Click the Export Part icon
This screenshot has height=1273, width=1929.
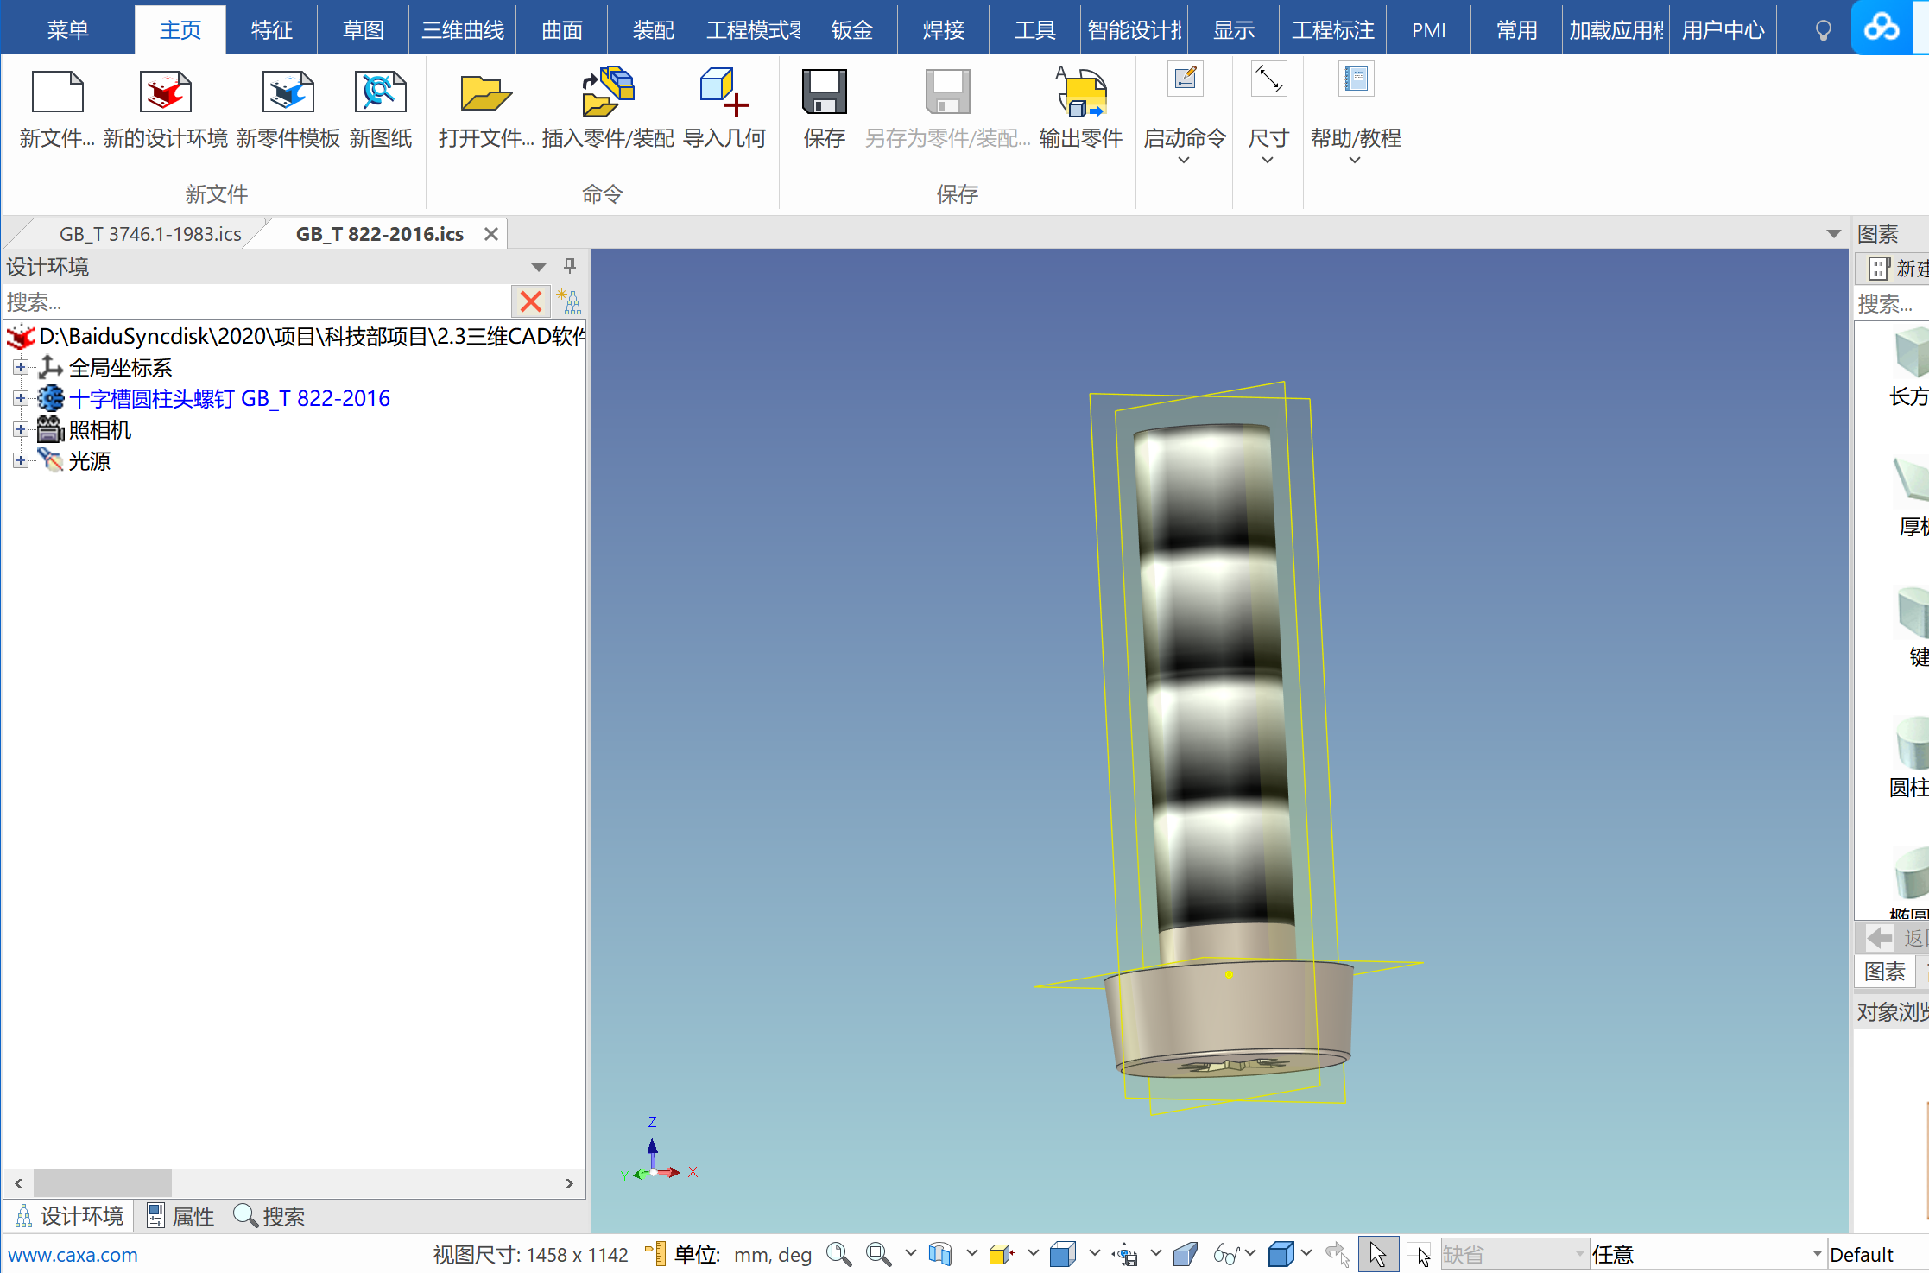(1080, 92)
